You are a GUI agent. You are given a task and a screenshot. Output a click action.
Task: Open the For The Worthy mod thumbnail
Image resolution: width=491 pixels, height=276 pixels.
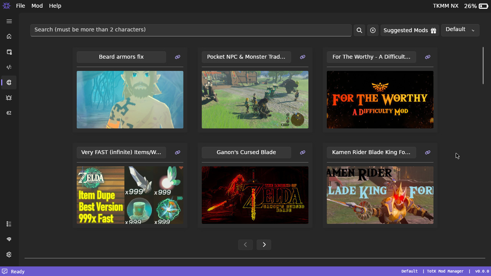(380, 100)
